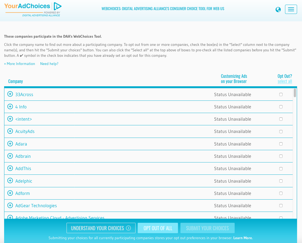Check the opt out box for Adara
The height and width of the screenshot is (243, 302).
tap(281, 144)
